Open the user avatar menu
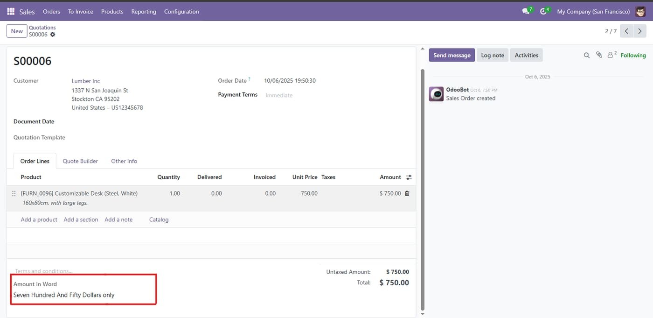The width and height of the screenshot is (653, 318). pos(640,11)
